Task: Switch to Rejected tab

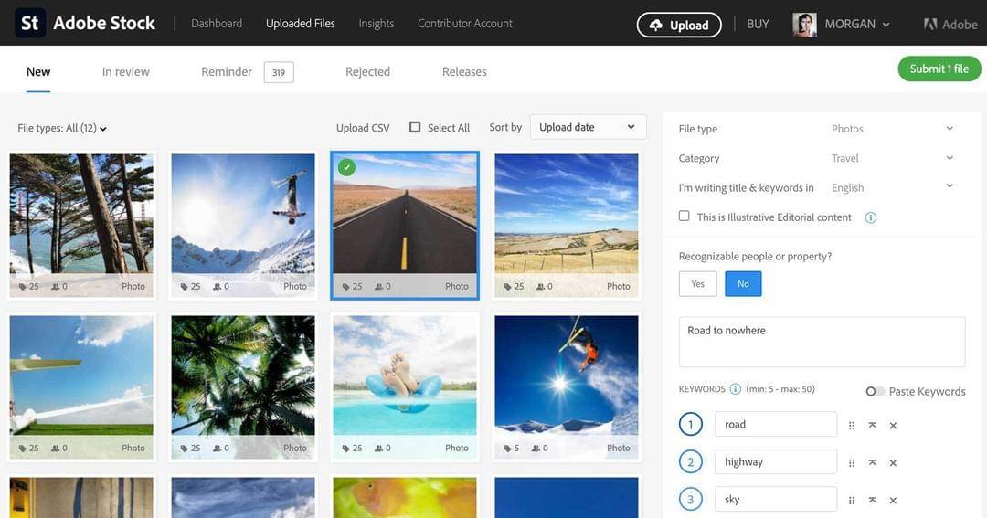Action: pos(367,72)
